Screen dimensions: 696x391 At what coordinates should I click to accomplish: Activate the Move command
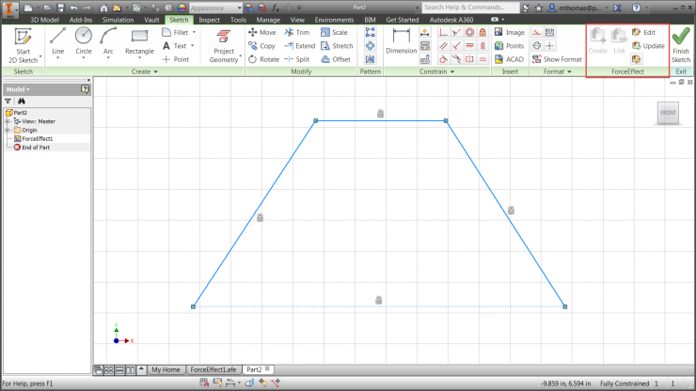261,32
